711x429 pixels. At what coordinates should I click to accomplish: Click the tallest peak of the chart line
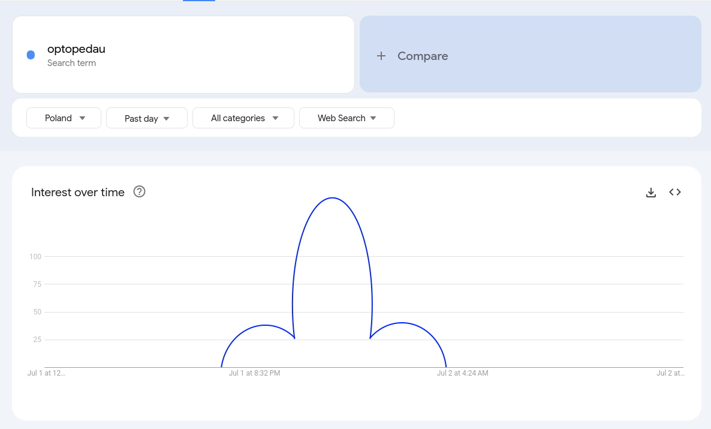332,198
